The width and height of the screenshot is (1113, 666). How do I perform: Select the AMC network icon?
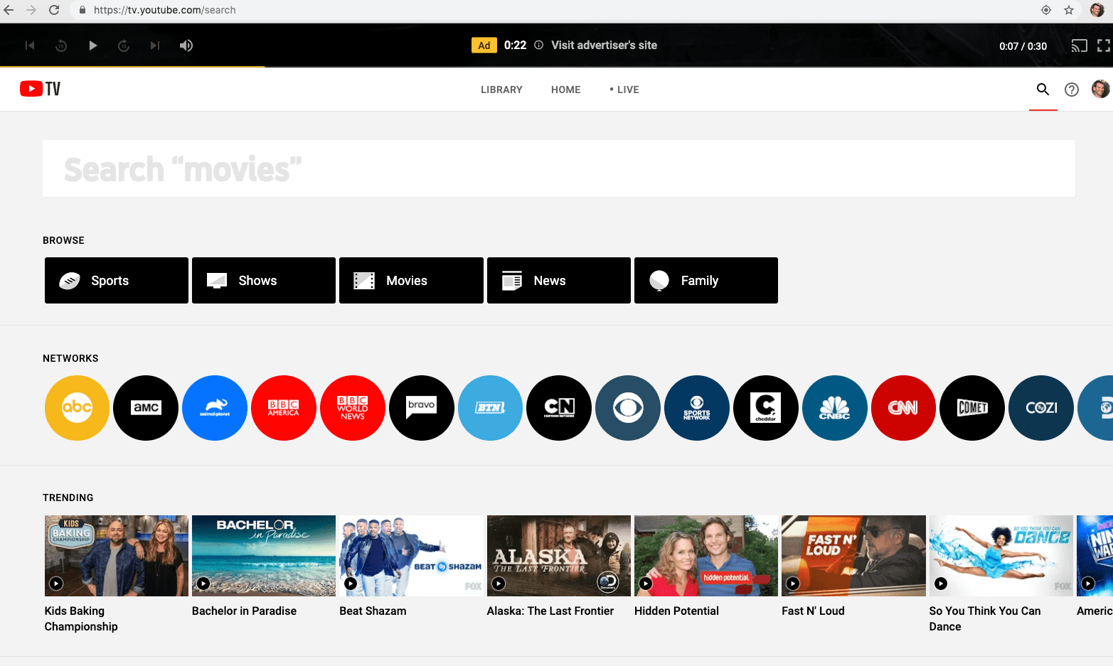tap(146, 408)
